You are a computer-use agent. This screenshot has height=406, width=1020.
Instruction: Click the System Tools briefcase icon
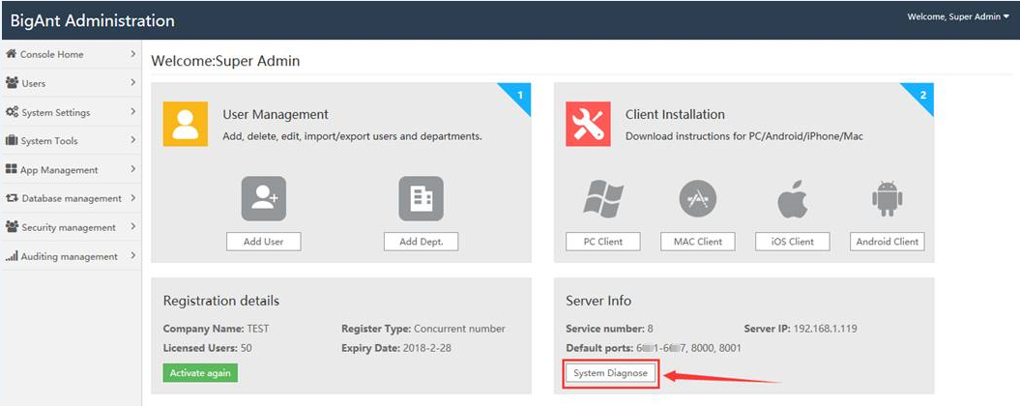[x=11, y=140]
